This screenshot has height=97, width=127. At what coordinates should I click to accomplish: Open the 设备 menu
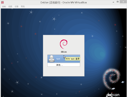point(16,6)
